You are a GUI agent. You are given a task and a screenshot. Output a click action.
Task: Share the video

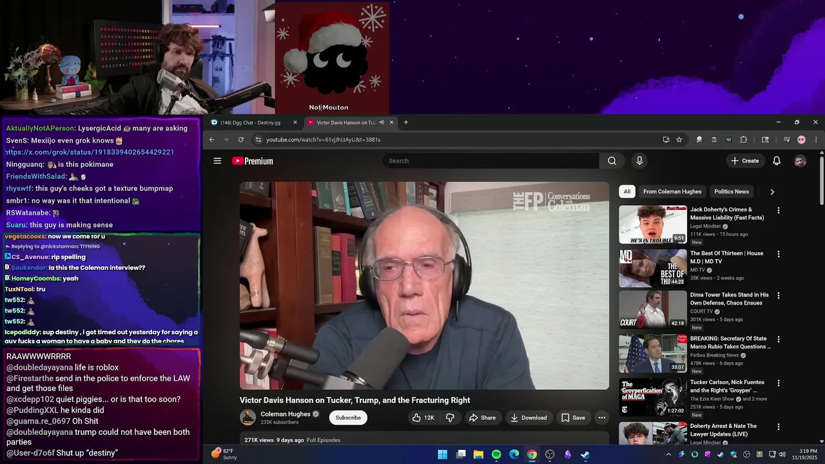[x=482, y=418]
